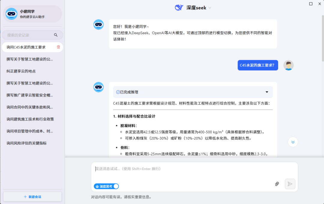Click the DeepSeek whale logo at top
Screen dimensions: 324x204
point(179,8)
